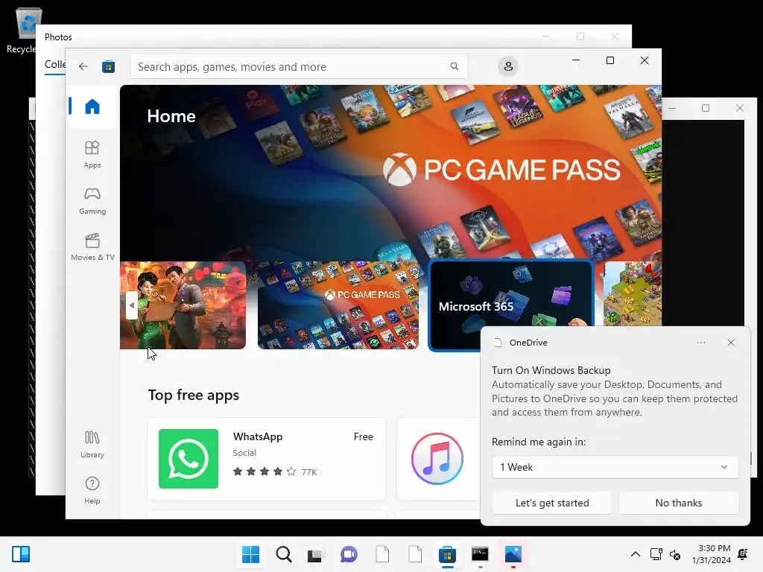
Task: Click the muted volume icon in tray
Action: (x=675, y=554)
